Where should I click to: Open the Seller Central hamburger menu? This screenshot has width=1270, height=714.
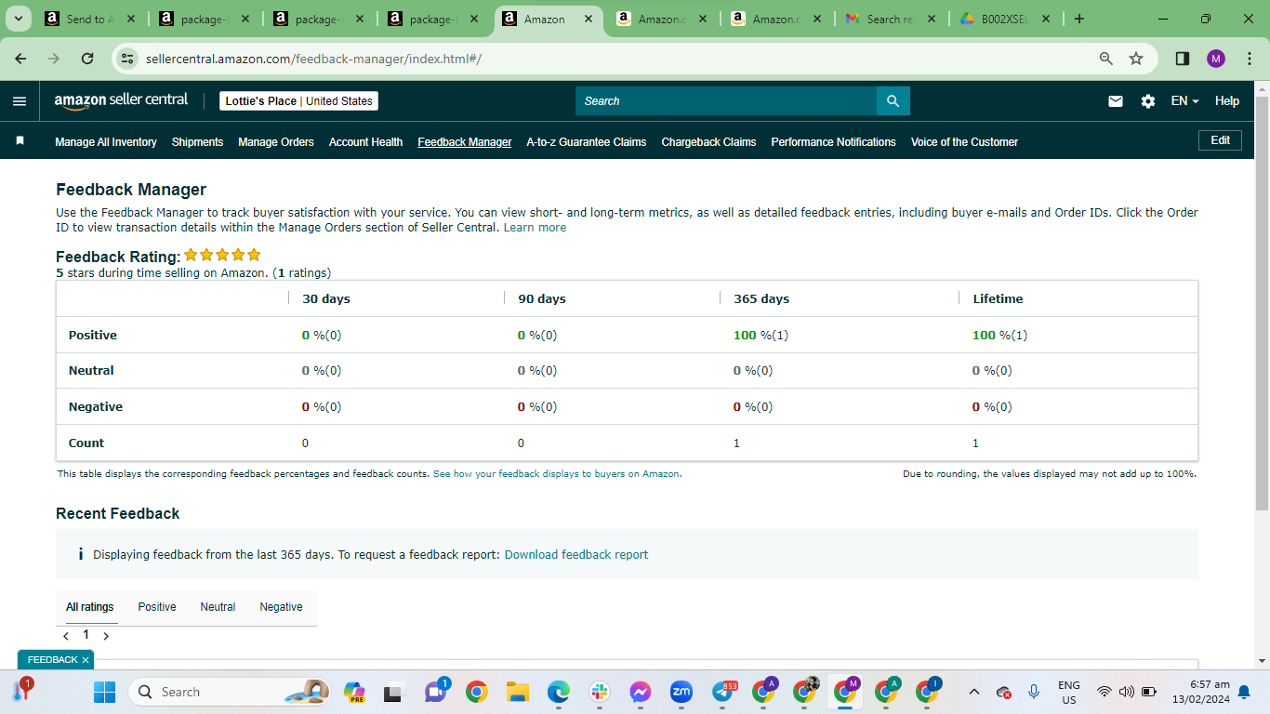pos(20,101)
